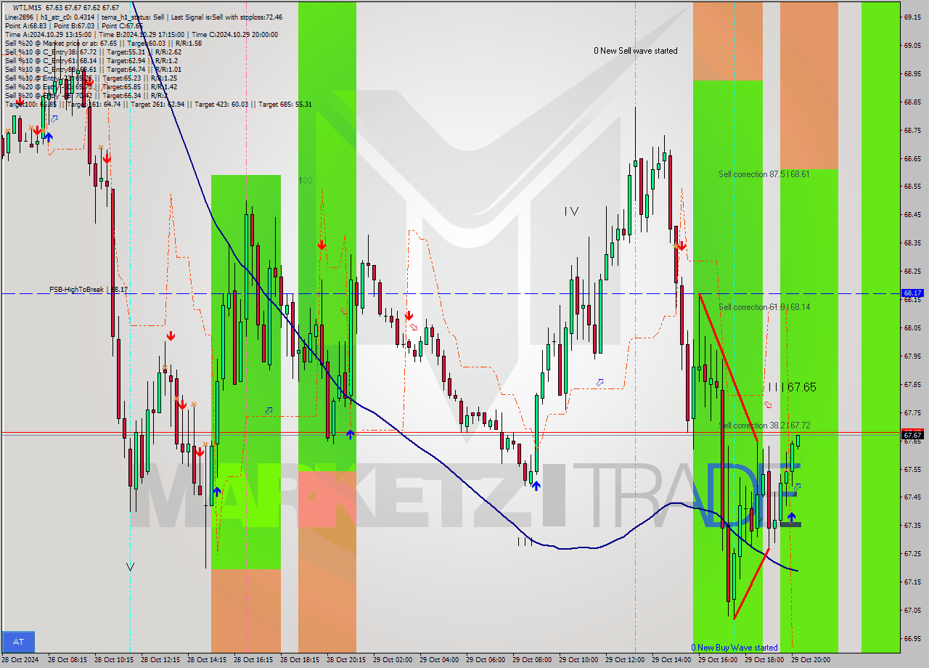Viewport: 929px width, 668px height.
Task: Select the 'I I I 67.65' wave label
Action: 793,388
